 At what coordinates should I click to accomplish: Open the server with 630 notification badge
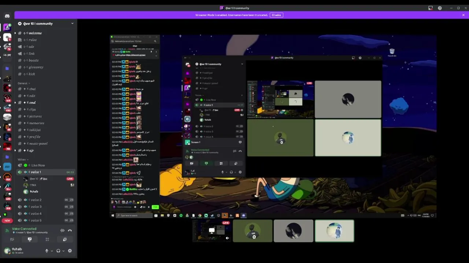[x=7, y=197]
